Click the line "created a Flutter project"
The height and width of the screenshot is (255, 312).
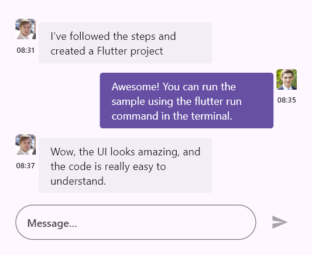tap(107, 51)
